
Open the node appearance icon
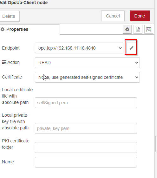149,29
